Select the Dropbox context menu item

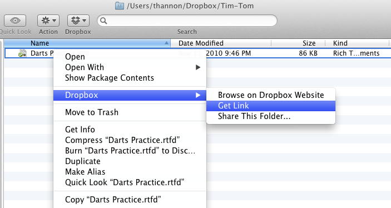(x=130, y=95)
